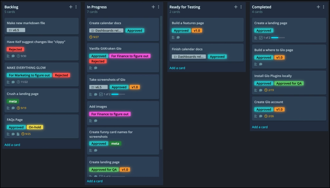Click v6.5 milestone label on markdown card
Image resolution: width=330 pixels, height=188 pixels.
[16, 30]
